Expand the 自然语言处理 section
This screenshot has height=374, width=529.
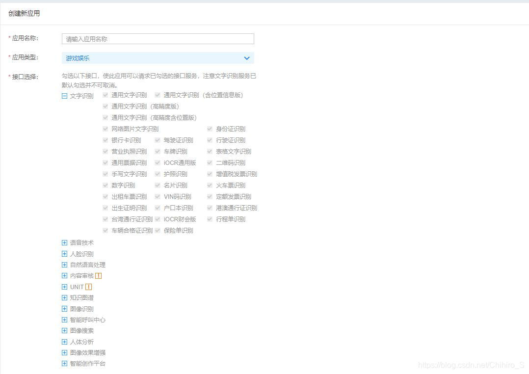click(x=64, y=265)
